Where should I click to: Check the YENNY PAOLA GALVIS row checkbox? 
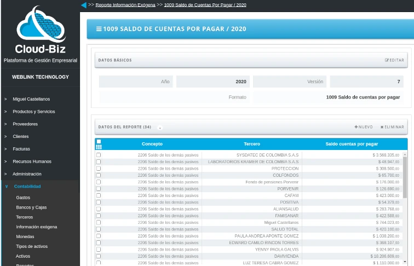point(99,250)
